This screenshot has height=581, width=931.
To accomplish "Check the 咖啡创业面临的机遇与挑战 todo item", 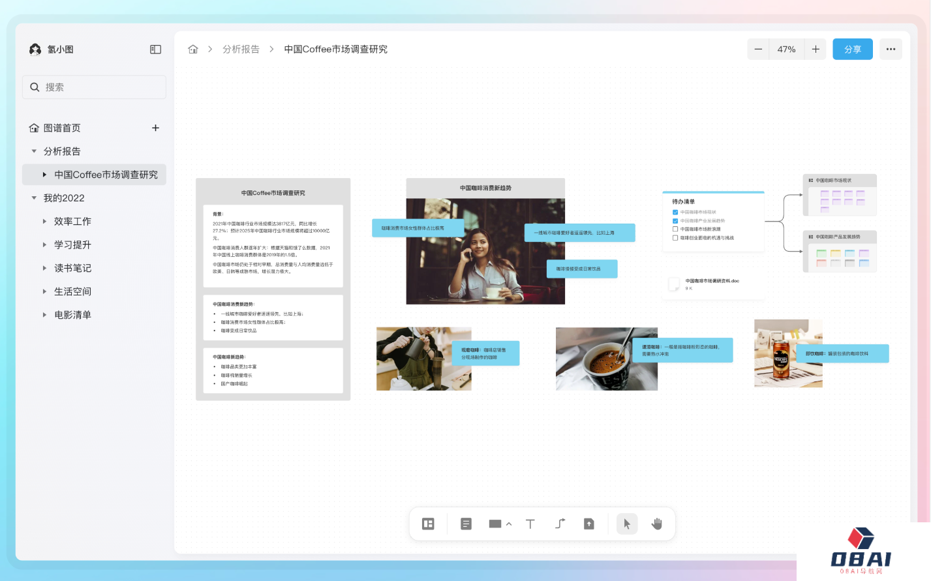I will [x=675, y=238].
